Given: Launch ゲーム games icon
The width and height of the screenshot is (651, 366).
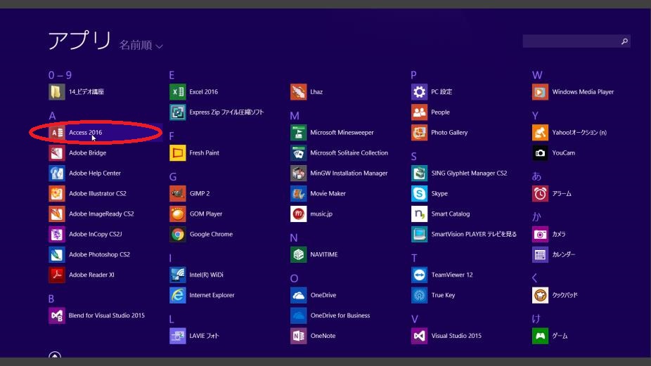Looking at the screenshot, I should [540, 336].
